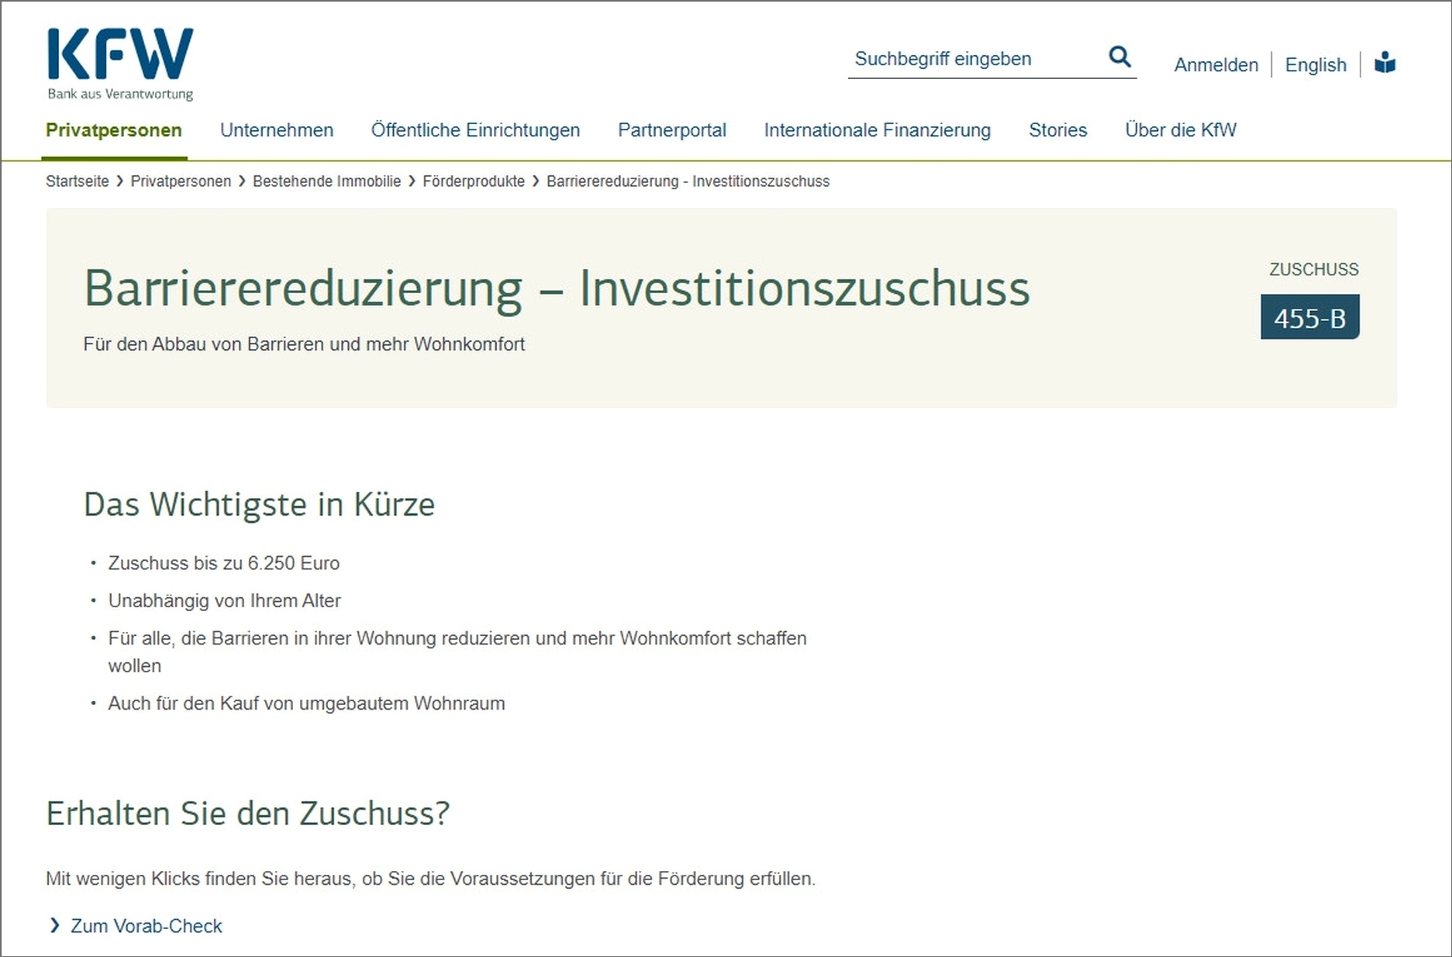Viewport: 1452px width, 957px height.
Task: Click the magnifying glass search icon
Action: click(x=1119, y=57)
